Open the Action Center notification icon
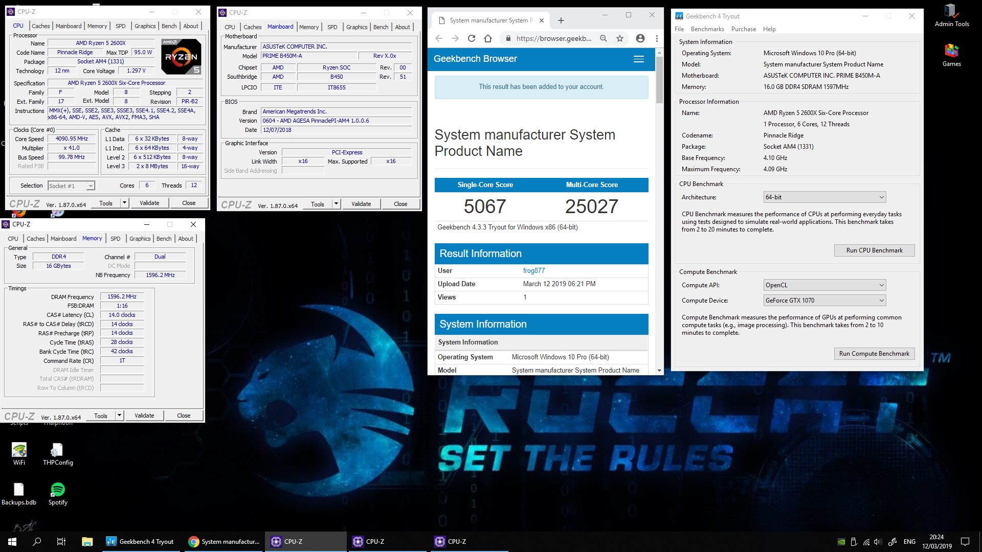This screenshot has width=982, height=552. click(965, 542)
